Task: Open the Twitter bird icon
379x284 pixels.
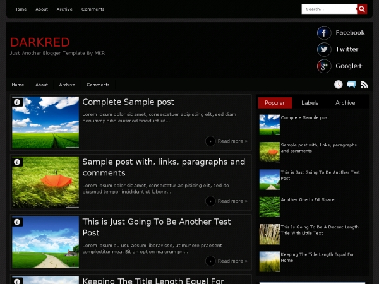Action: (324, 49)
